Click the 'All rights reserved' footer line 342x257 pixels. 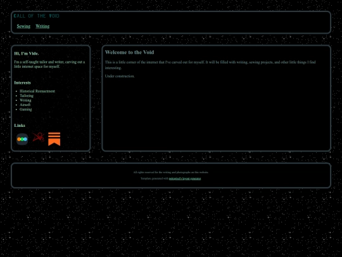click(x=171, y=173)
